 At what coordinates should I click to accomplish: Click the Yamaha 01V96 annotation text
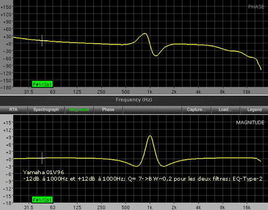pos(43,172)
